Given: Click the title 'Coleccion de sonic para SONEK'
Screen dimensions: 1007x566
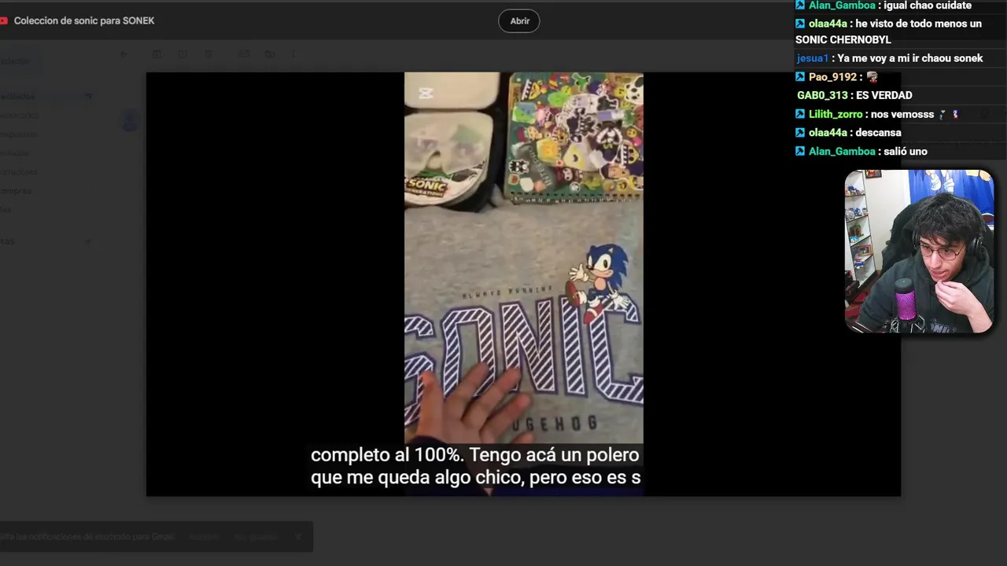Looking at the screenshot, I should tap(84, 20).
